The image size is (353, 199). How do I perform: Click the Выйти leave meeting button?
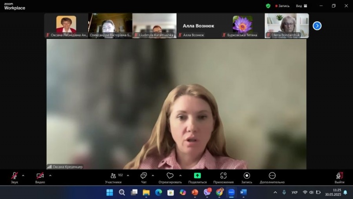pos(339,176)
